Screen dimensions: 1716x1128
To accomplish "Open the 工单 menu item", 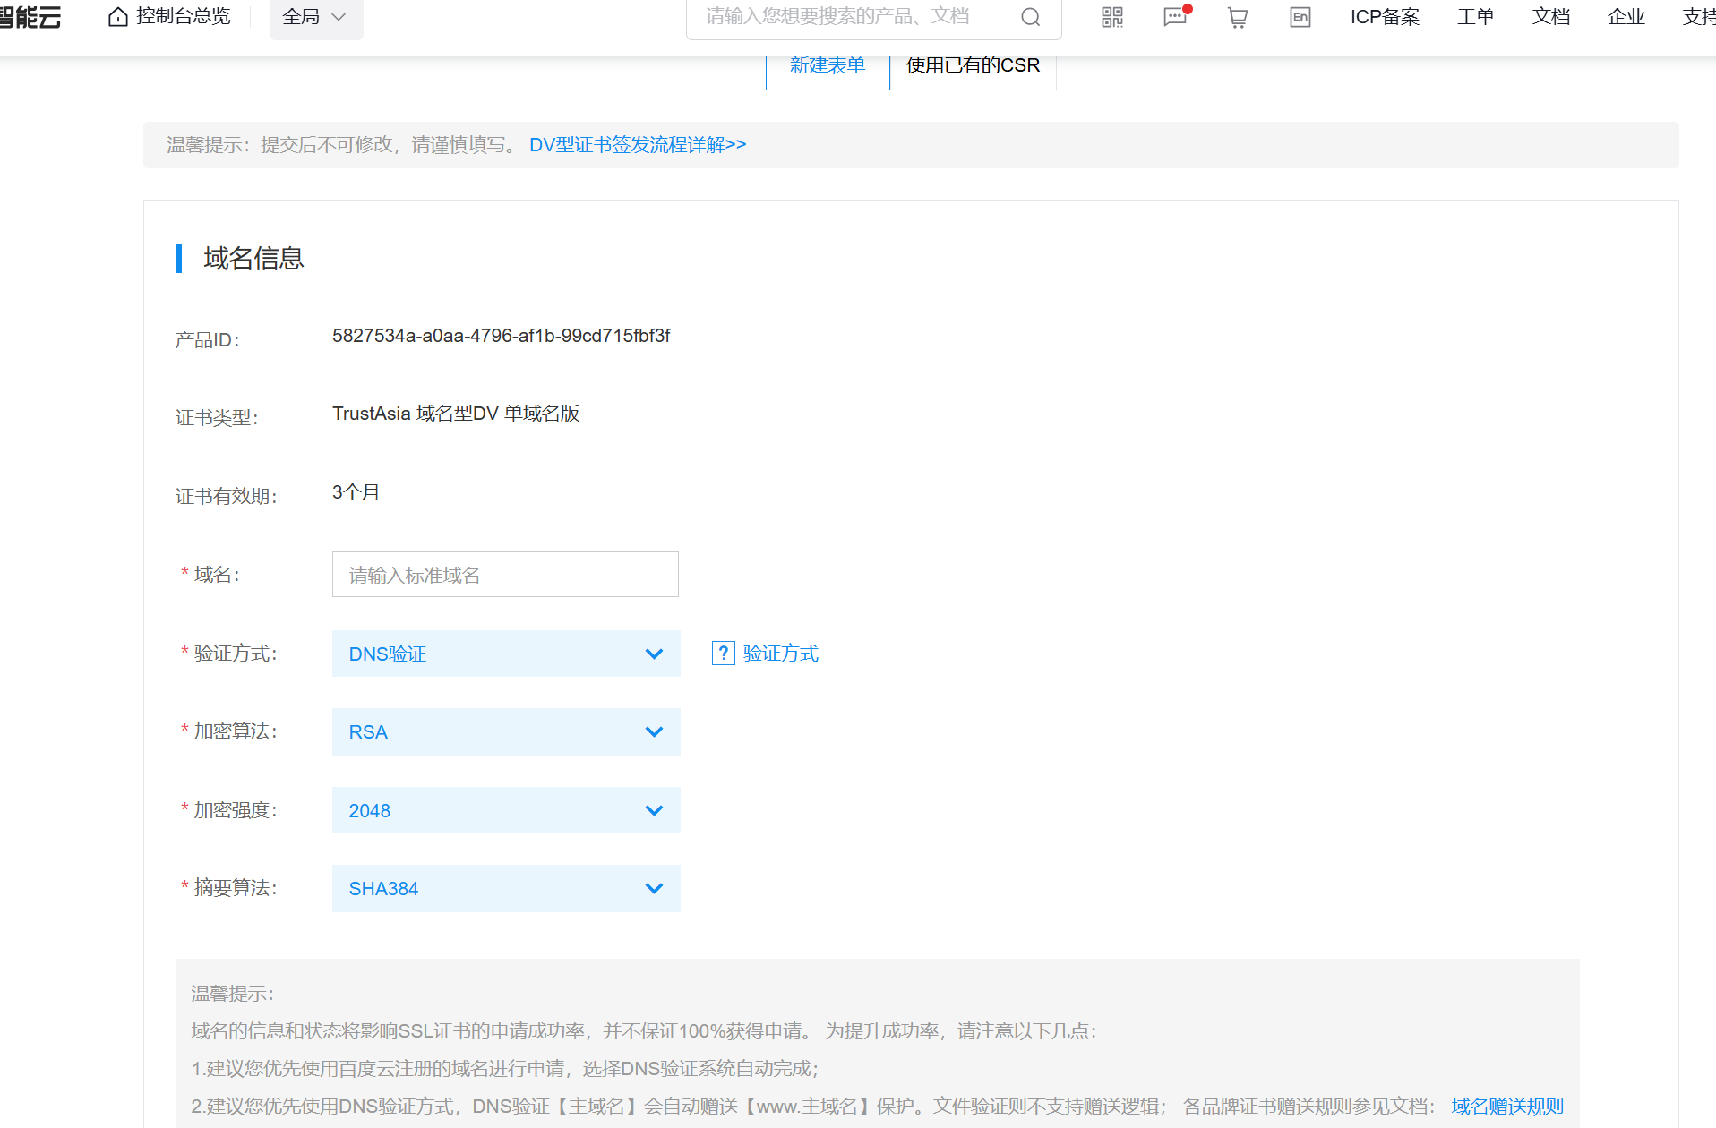I will (1474, 16).
